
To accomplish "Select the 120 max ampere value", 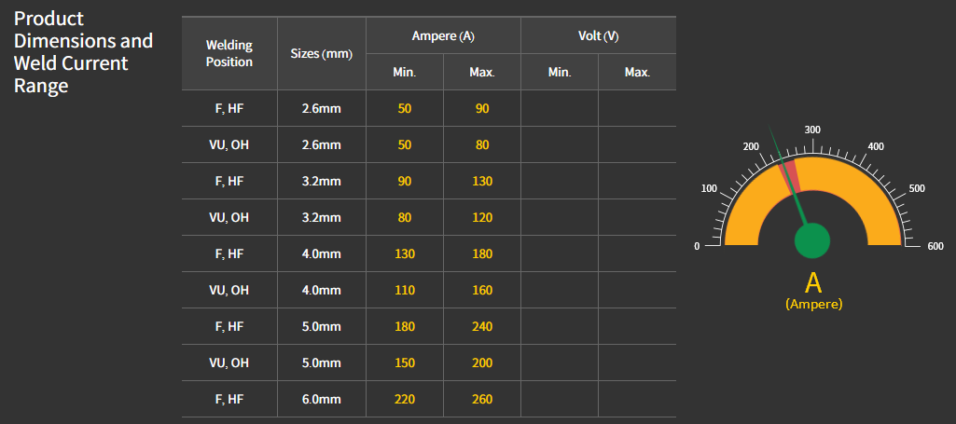I will point(481,217).
